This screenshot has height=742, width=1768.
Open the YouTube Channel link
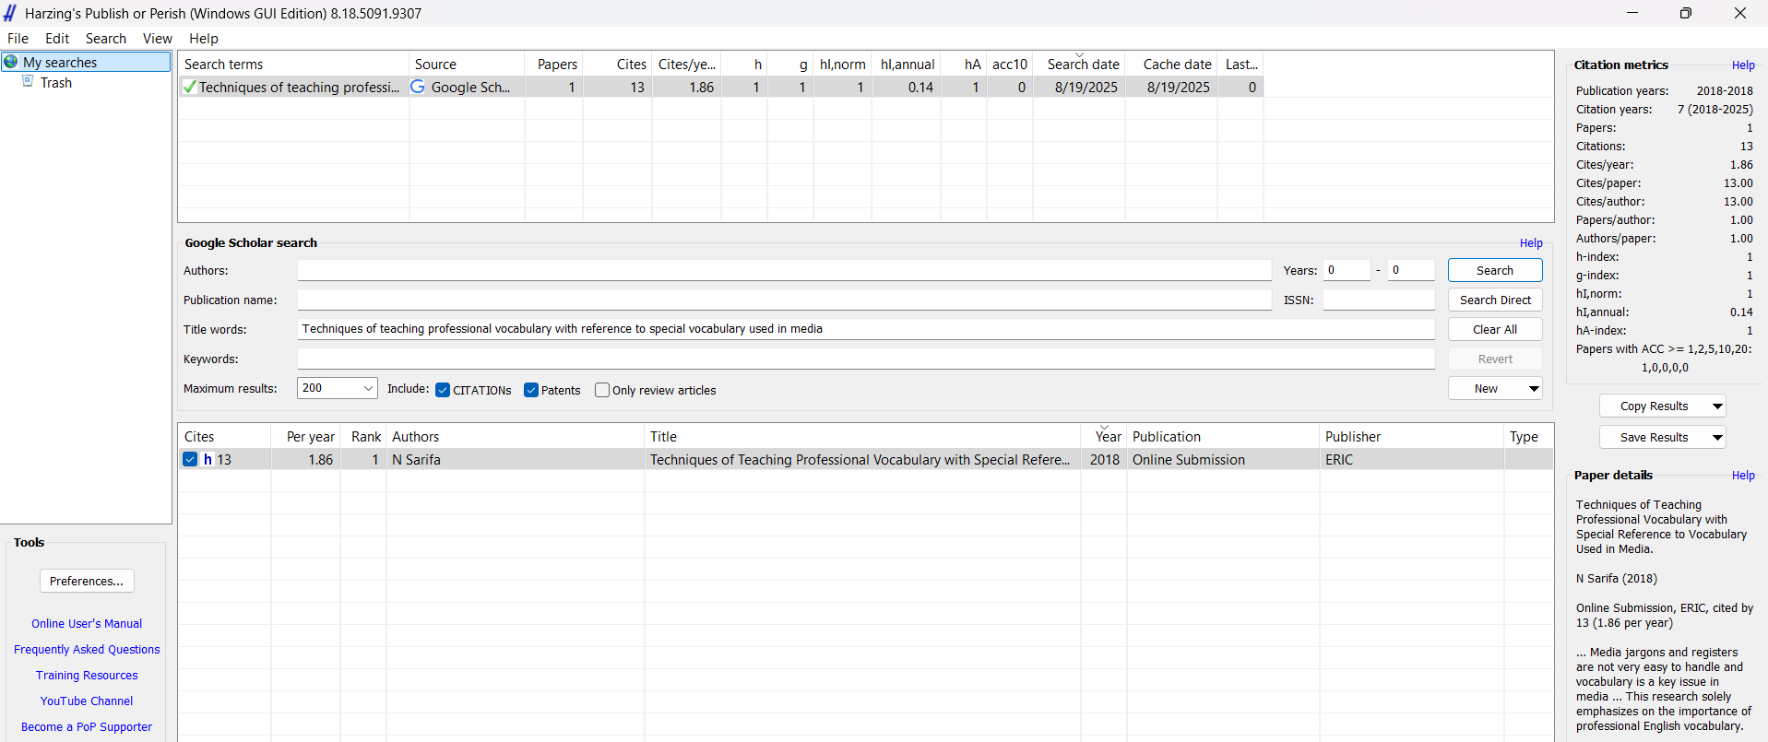(87, 701)
